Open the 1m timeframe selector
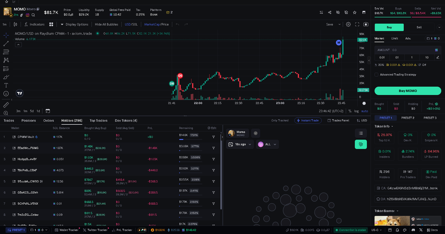 tap(5, 24)
